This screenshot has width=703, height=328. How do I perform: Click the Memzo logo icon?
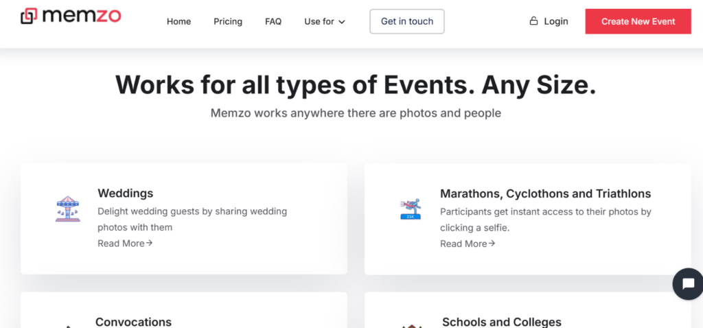click(x=30, y=16)
